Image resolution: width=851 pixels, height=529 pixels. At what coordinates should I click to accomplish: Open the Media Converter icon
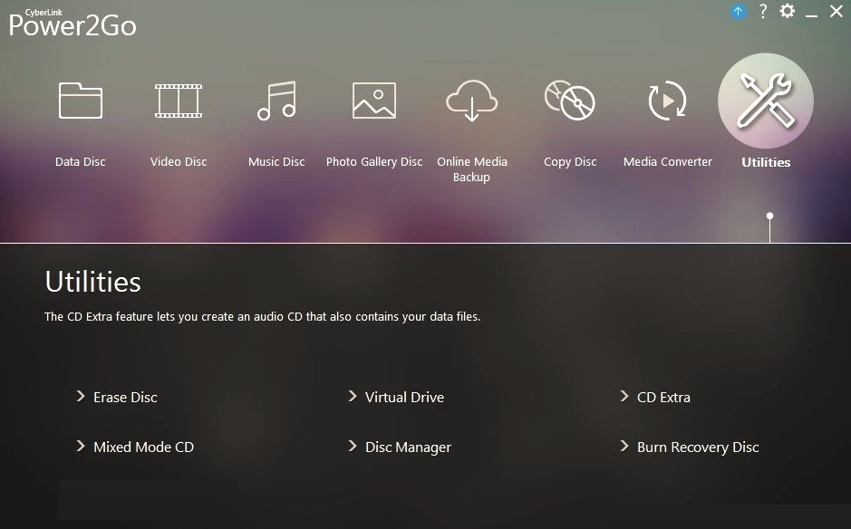(668, 101)
